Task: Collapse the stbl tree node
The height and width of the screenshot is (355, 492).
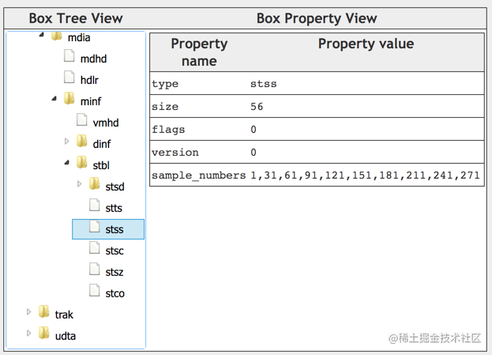Action: pos(66,163)
